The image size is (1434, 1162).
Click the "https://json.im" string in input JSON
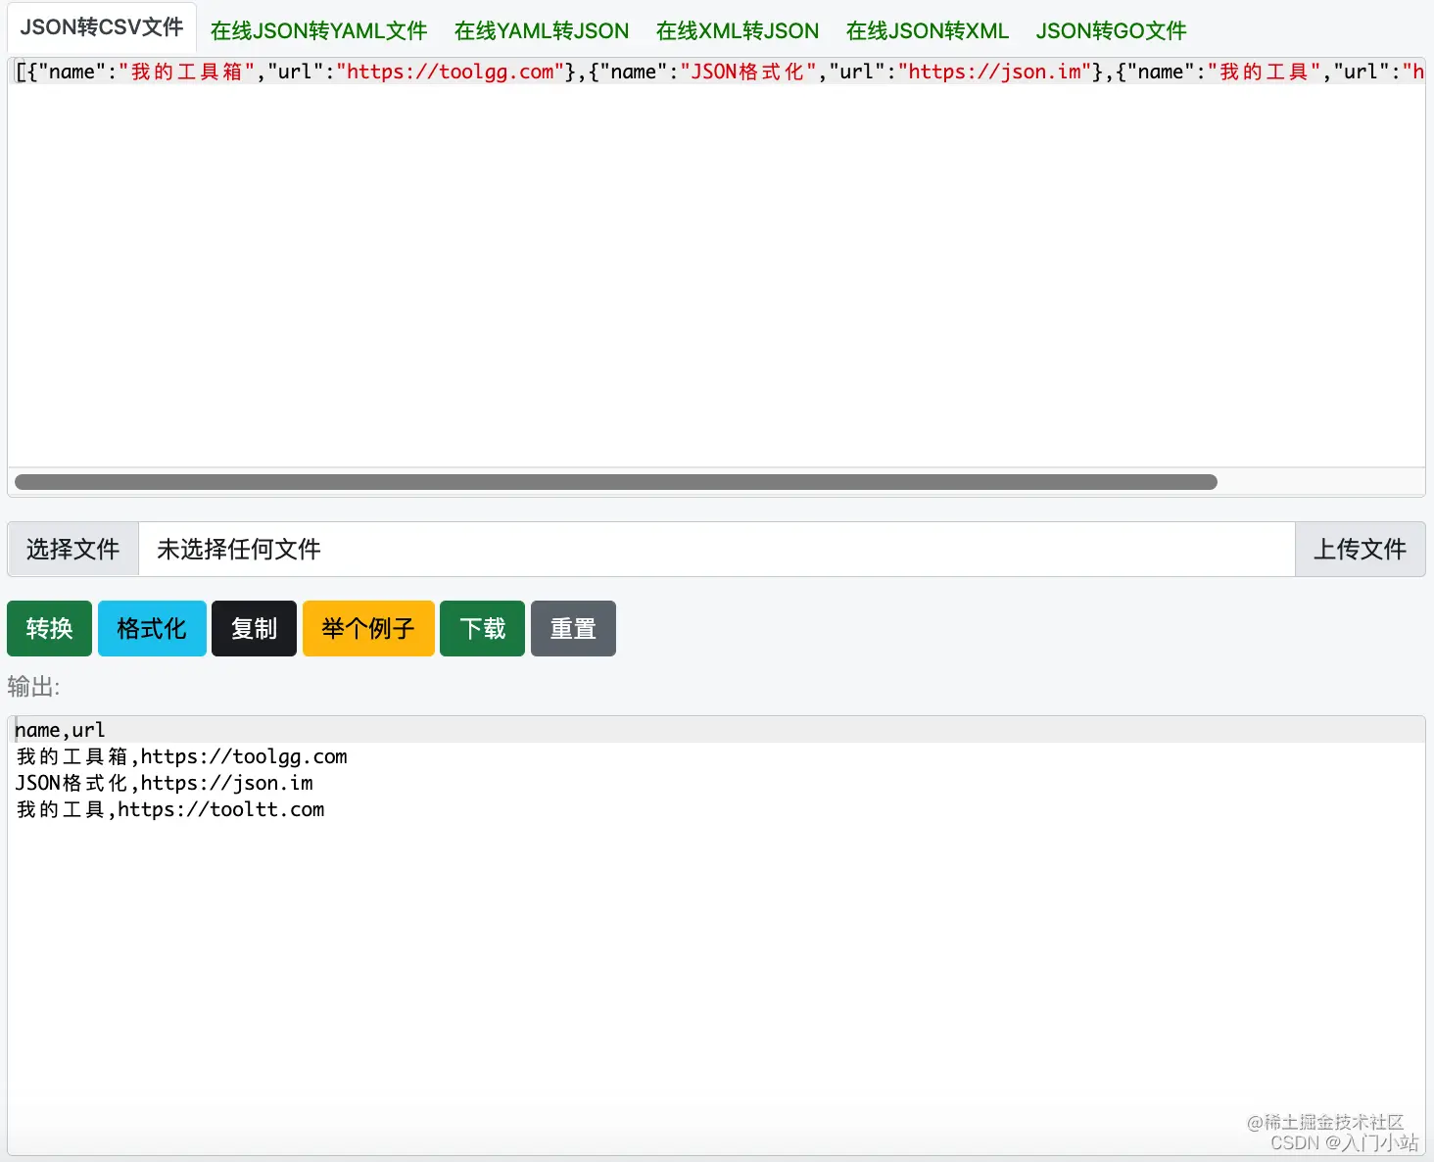995,72
